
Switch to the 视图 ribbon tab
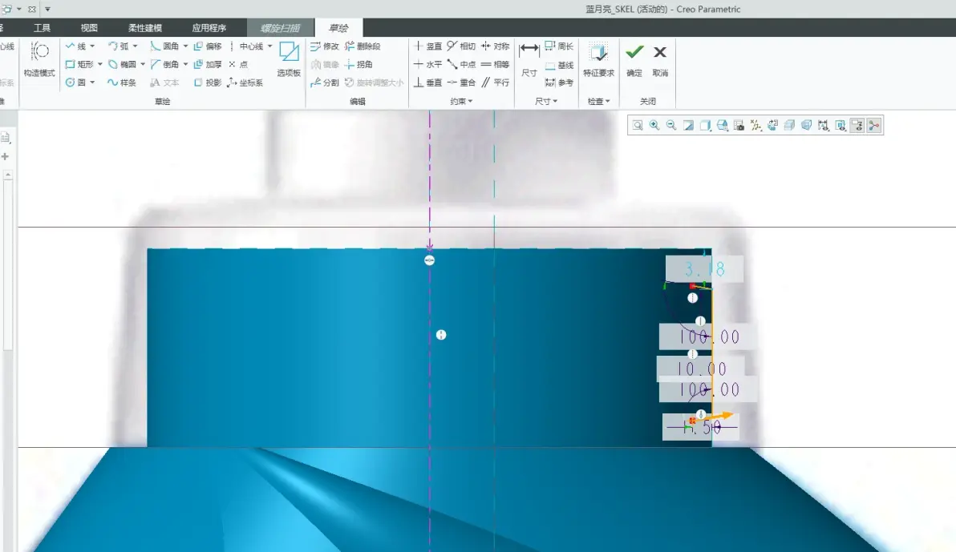[x=89, y=28]
